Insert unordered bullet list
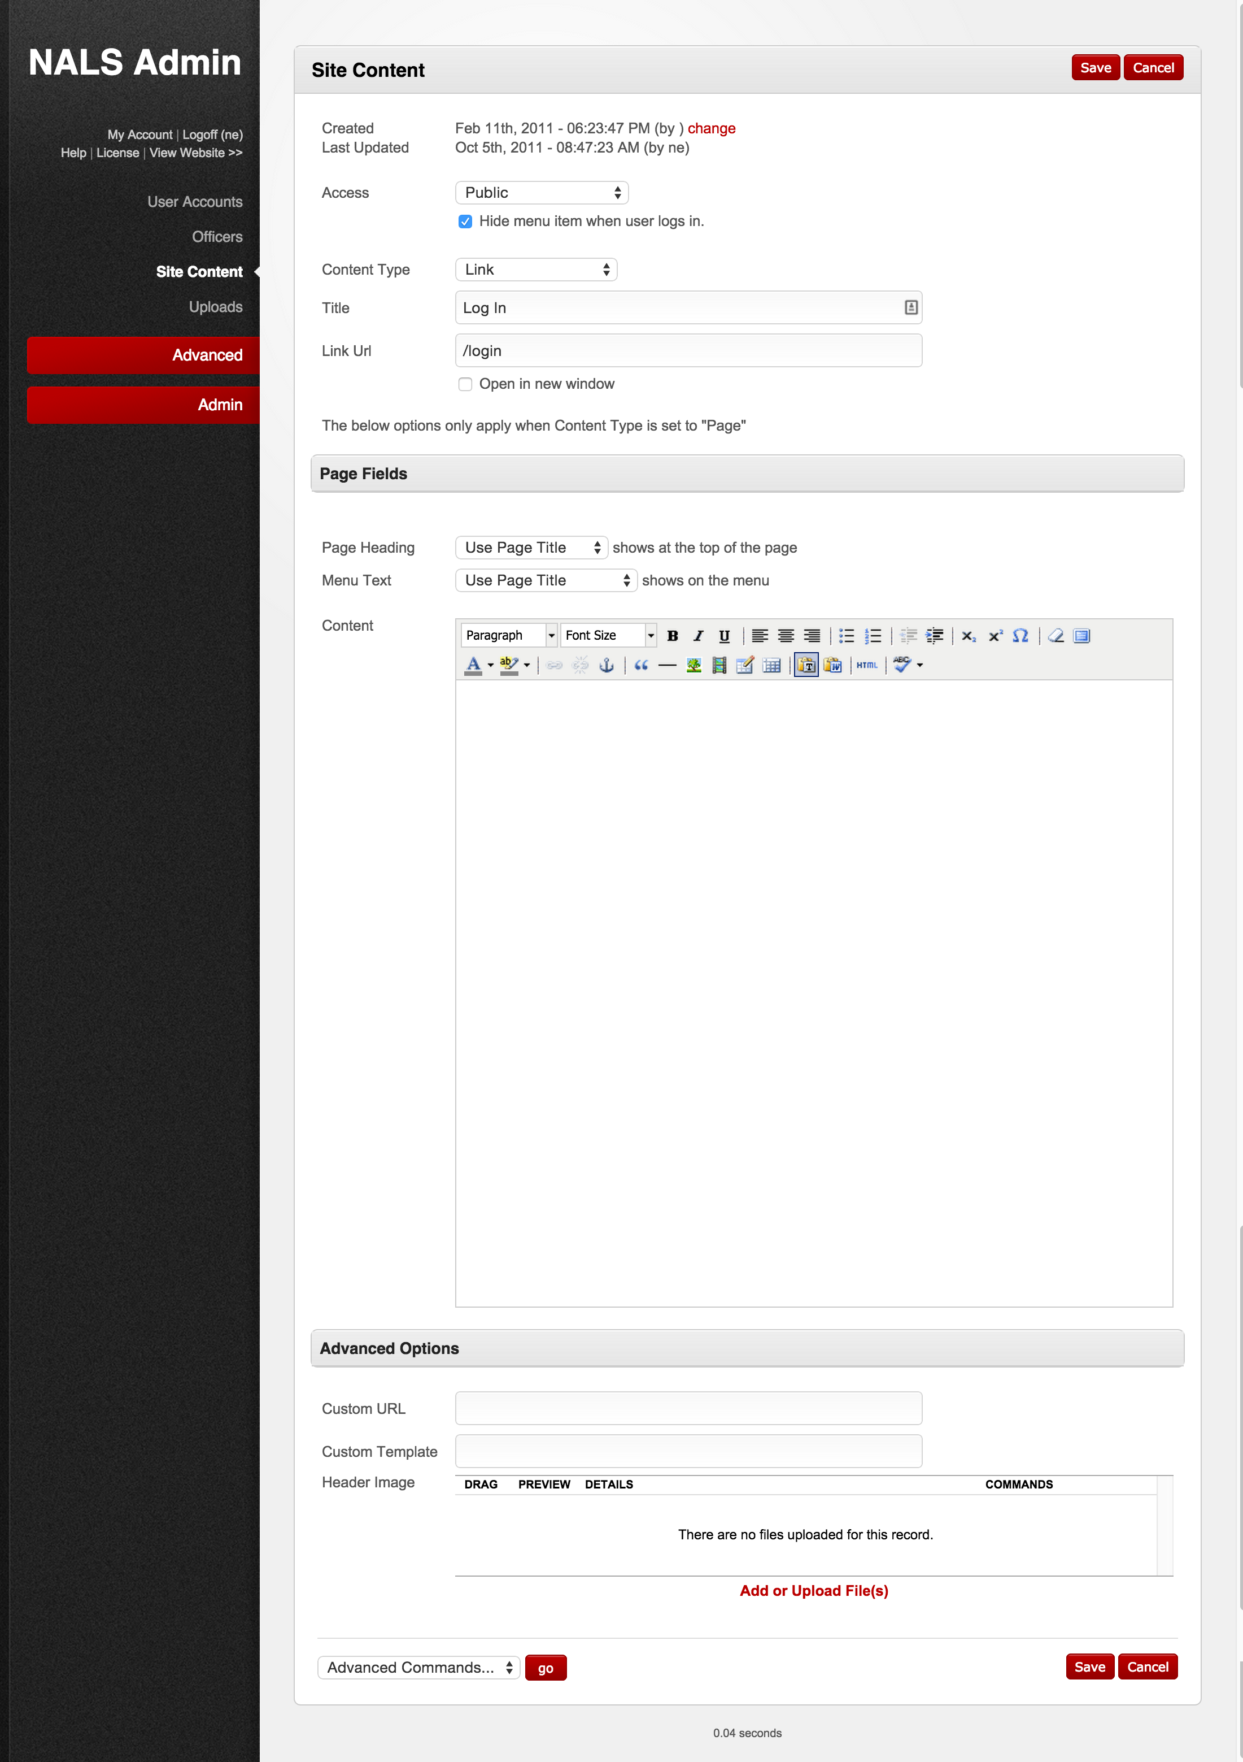 [846, 635]
